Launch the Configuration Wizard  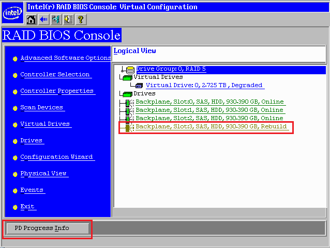[56, 157]
